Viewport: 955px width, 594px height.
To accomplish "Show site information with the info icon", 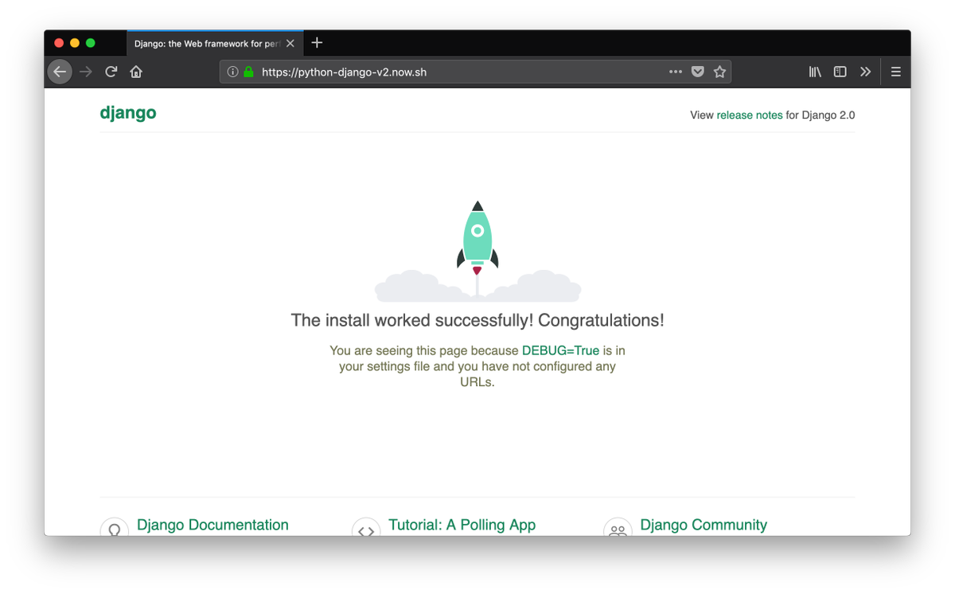I will pos(232,72).
